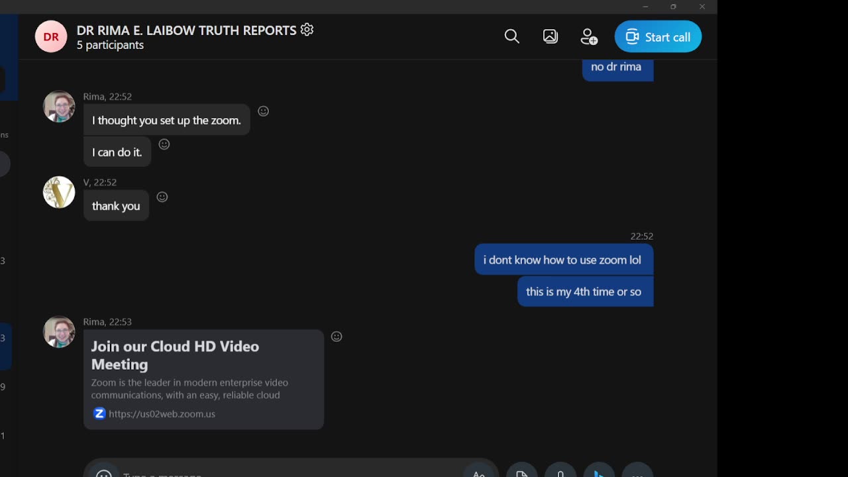Select the "I can do it." message
Viewport: 848px width, 477px height.
[117, 152]
